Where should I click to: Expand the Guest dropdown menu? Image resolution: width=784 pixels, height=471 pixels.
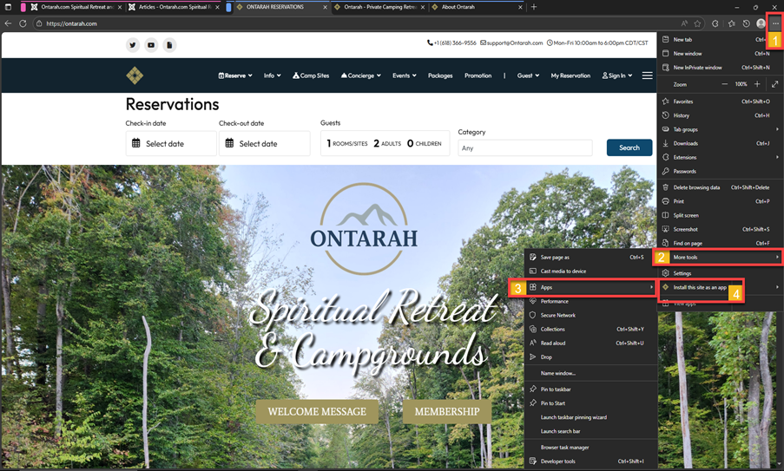(x=528, y=75)
